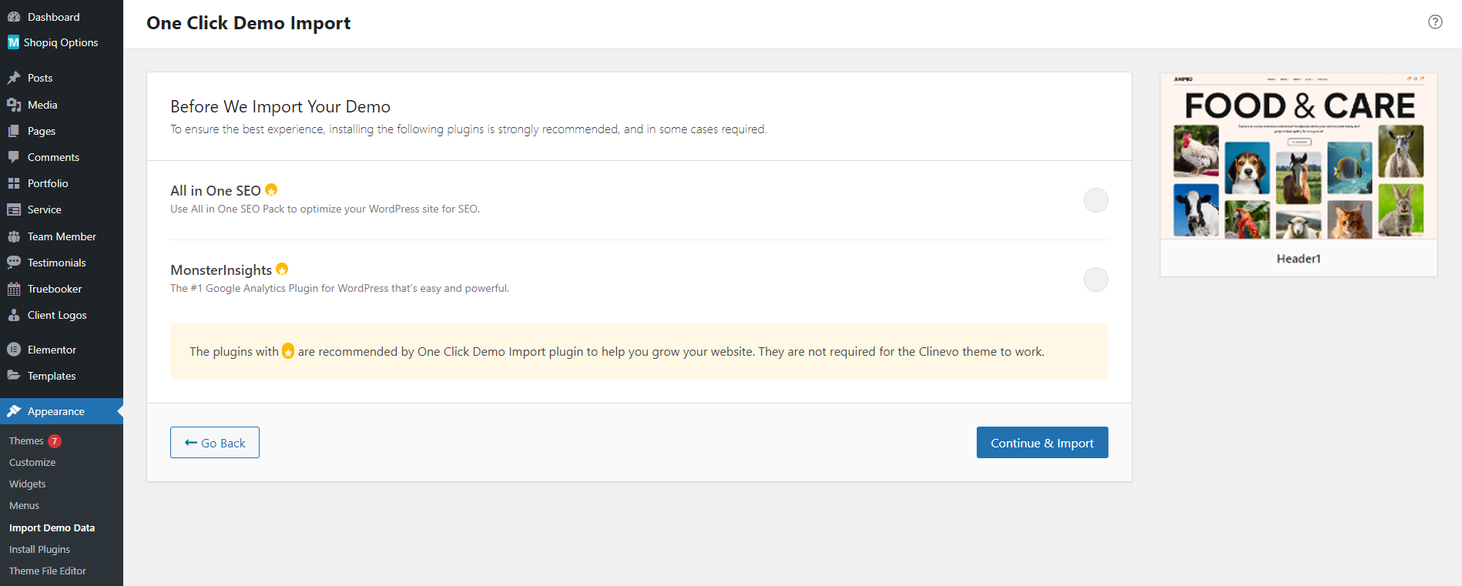Open the Install Plugins submenu link
The height and width of the screenshot is (586, 1462).
pyautogui.click(x=39, y=550)
